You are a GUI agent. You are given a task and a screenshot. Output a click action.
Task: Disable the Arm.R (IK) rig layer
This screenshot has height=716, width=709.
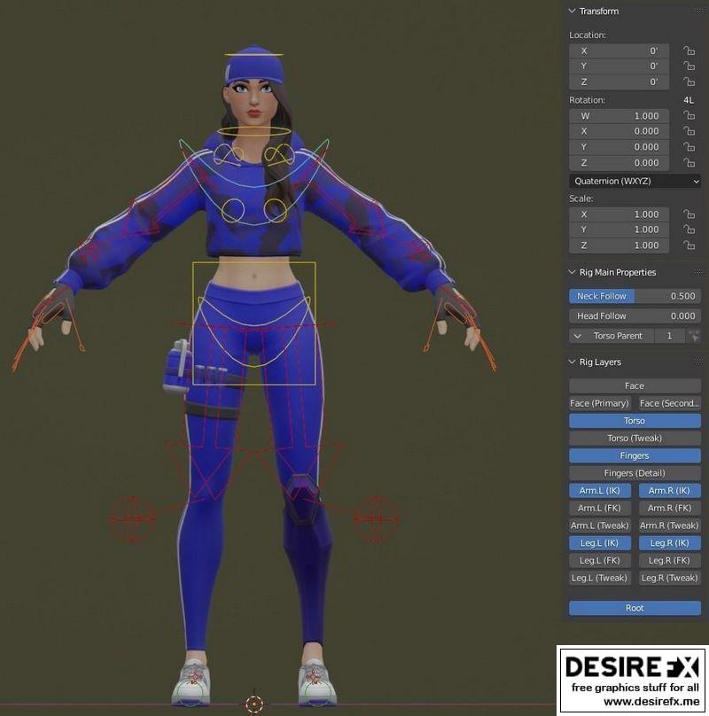[669, 490]
